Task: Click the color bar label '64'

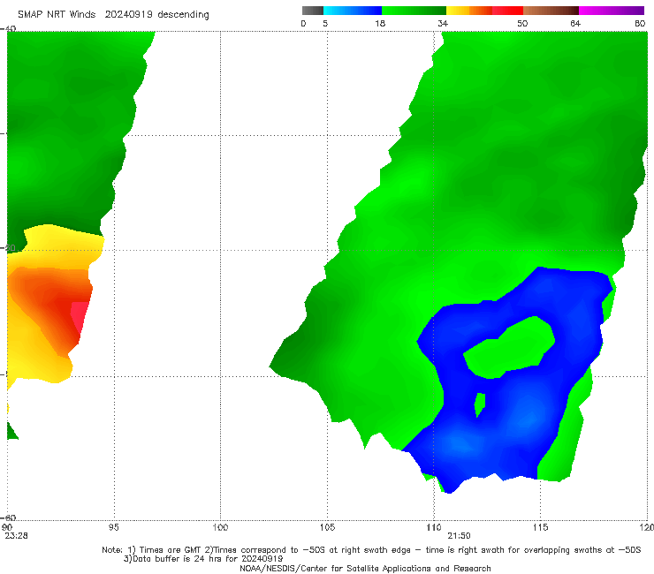Action: click(575, 23)
